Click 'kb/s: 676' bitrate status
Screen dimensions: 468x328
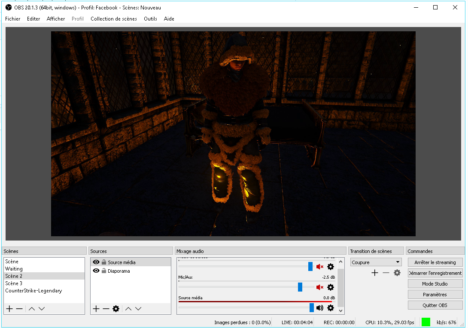(446, 322)
